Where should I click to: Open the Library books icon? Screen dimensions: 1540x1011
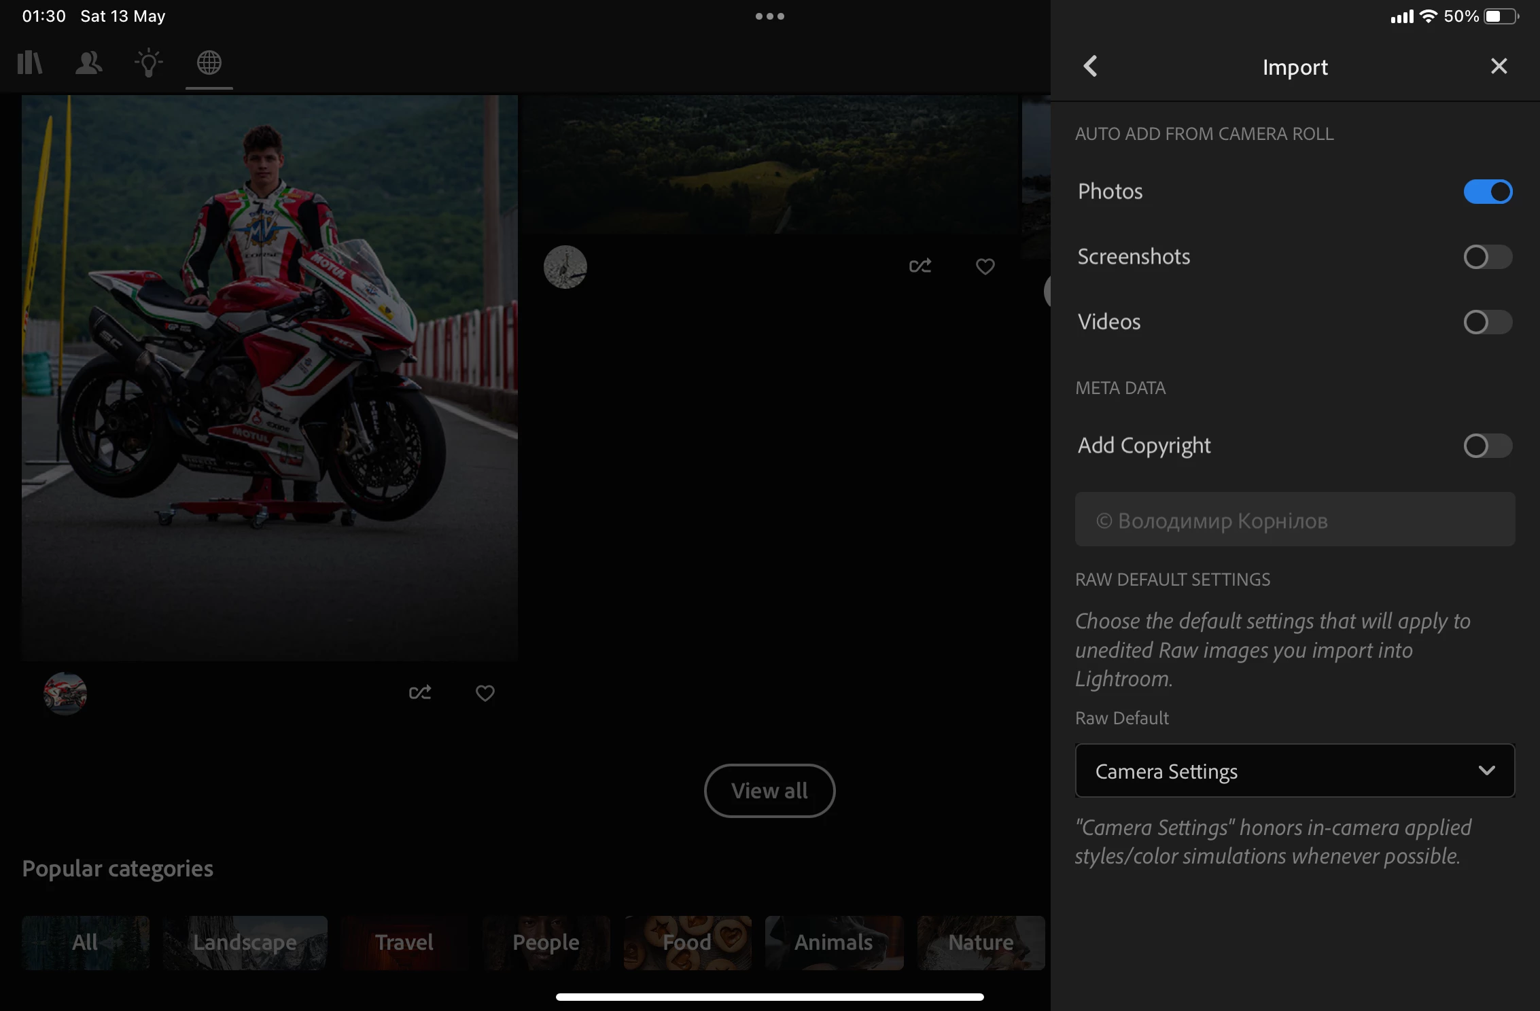click(x=30, y=63)
